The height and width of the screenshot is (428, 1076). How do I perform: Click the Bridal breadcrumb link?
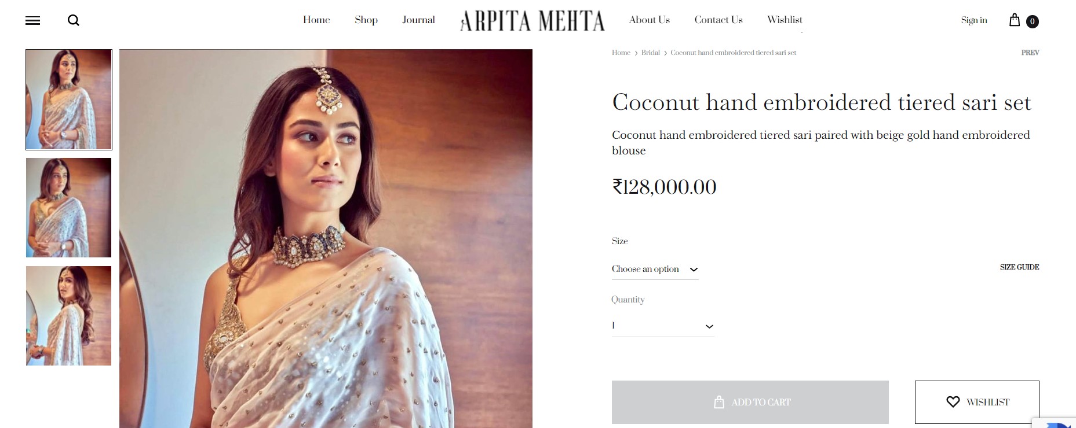pos(650,53)
